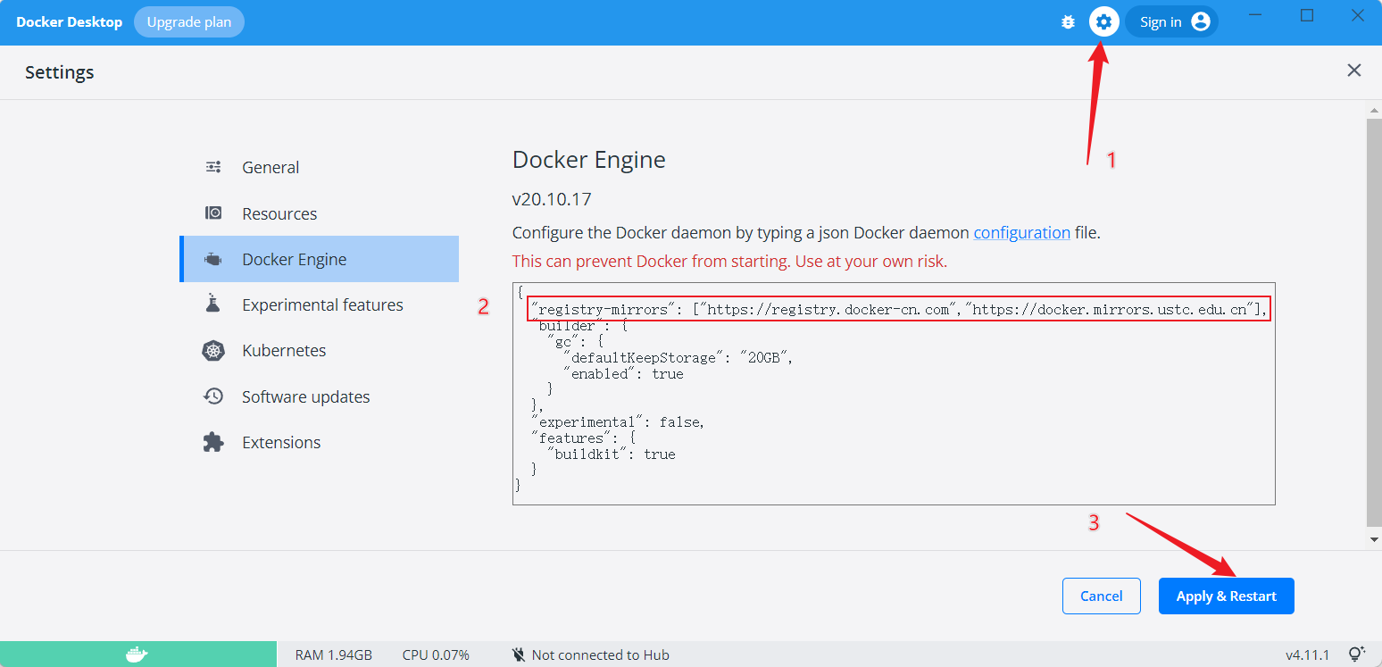Click Apply & Restart
Viewport: 1382px width, 667px height.
[1227, 596]
